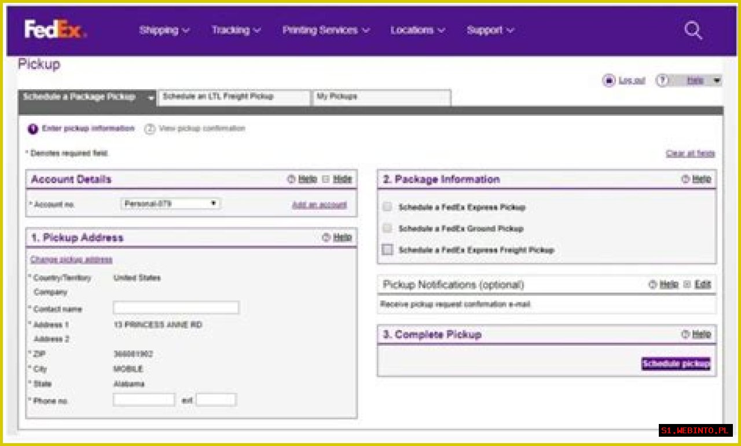The height and width of the screenshot is (446, 741).
Task: Click step 2 View pickup confirmation icon
Action: tap(149, 129)
